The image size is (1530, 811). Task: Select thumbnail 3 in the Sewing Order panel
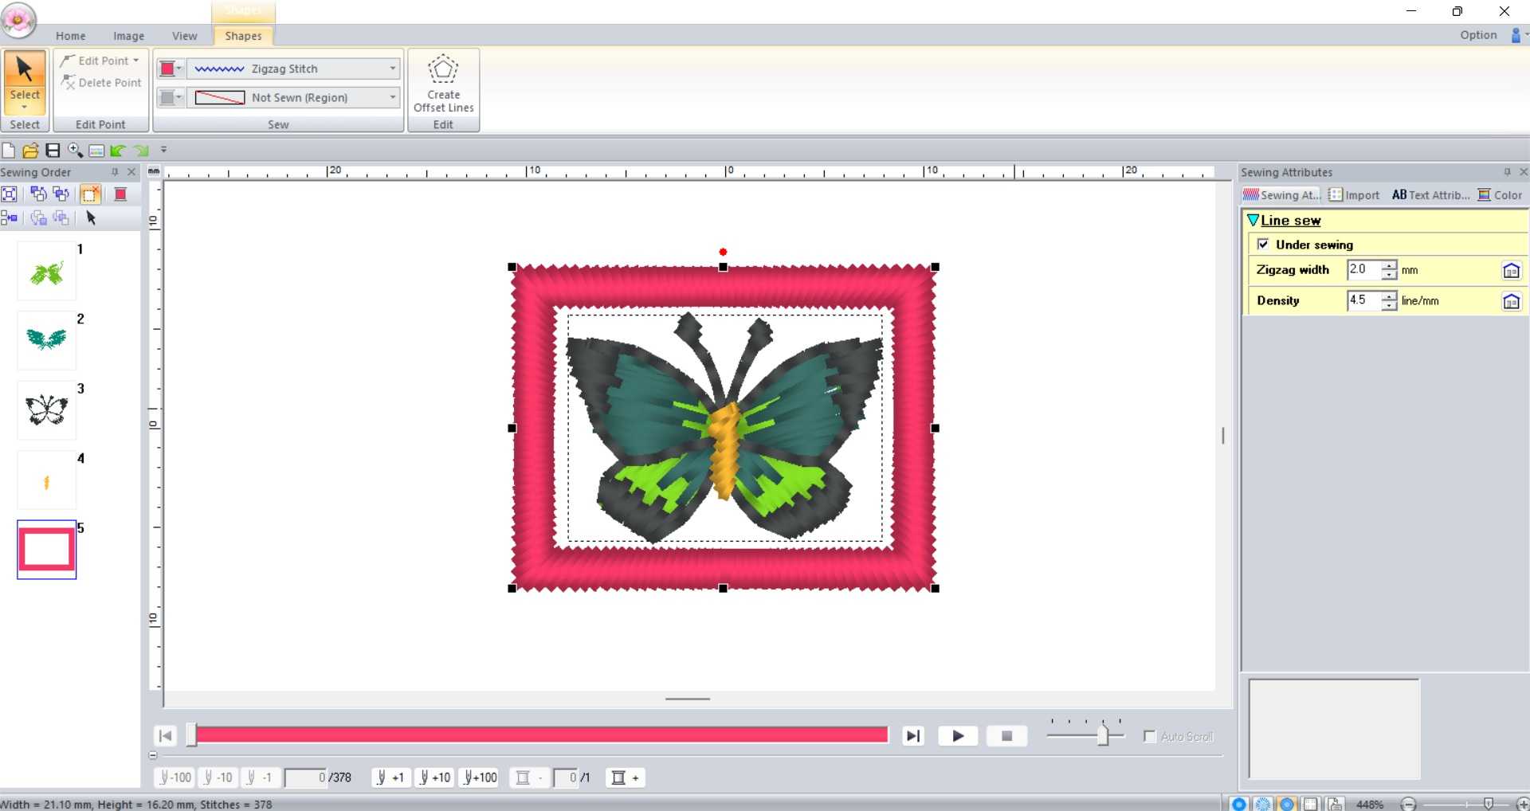(46, 409)
